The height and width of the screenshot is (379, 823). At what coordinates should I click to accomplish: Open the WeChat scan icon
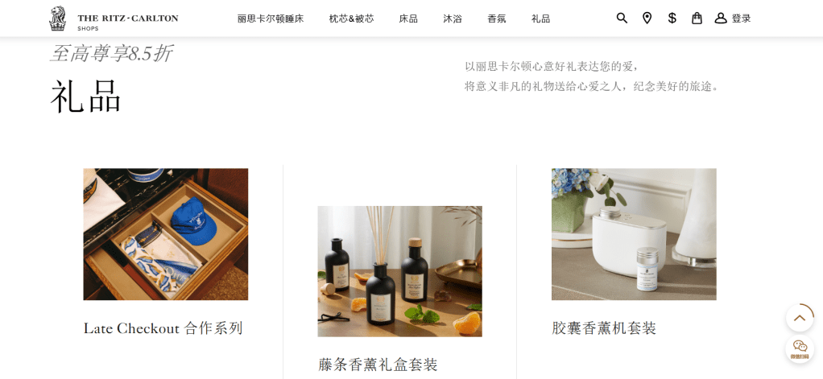[800, 348]
